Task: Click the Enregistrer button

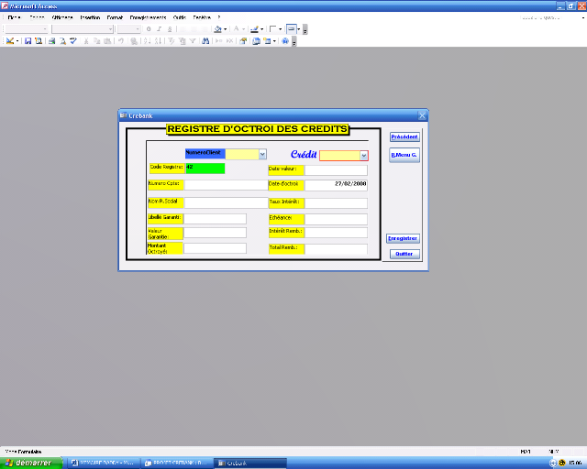Action: point(403,238)
